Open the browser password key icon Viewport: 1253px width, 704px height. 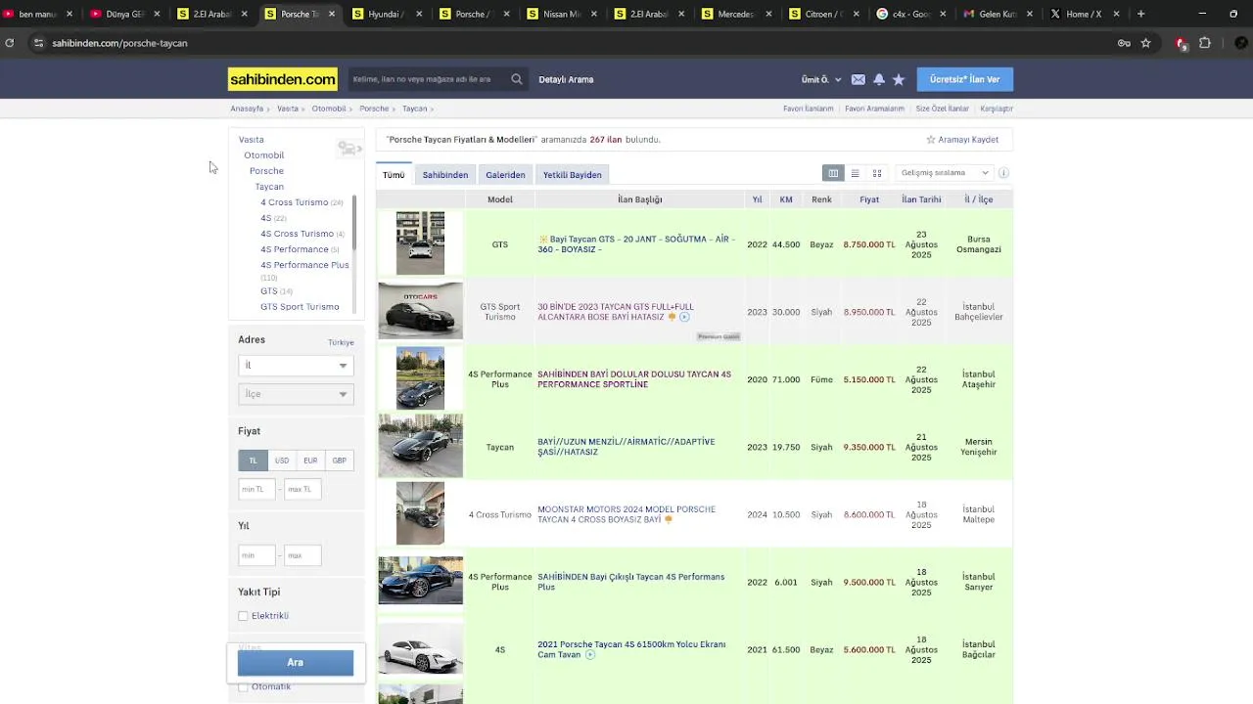(x=1124, y=43)
